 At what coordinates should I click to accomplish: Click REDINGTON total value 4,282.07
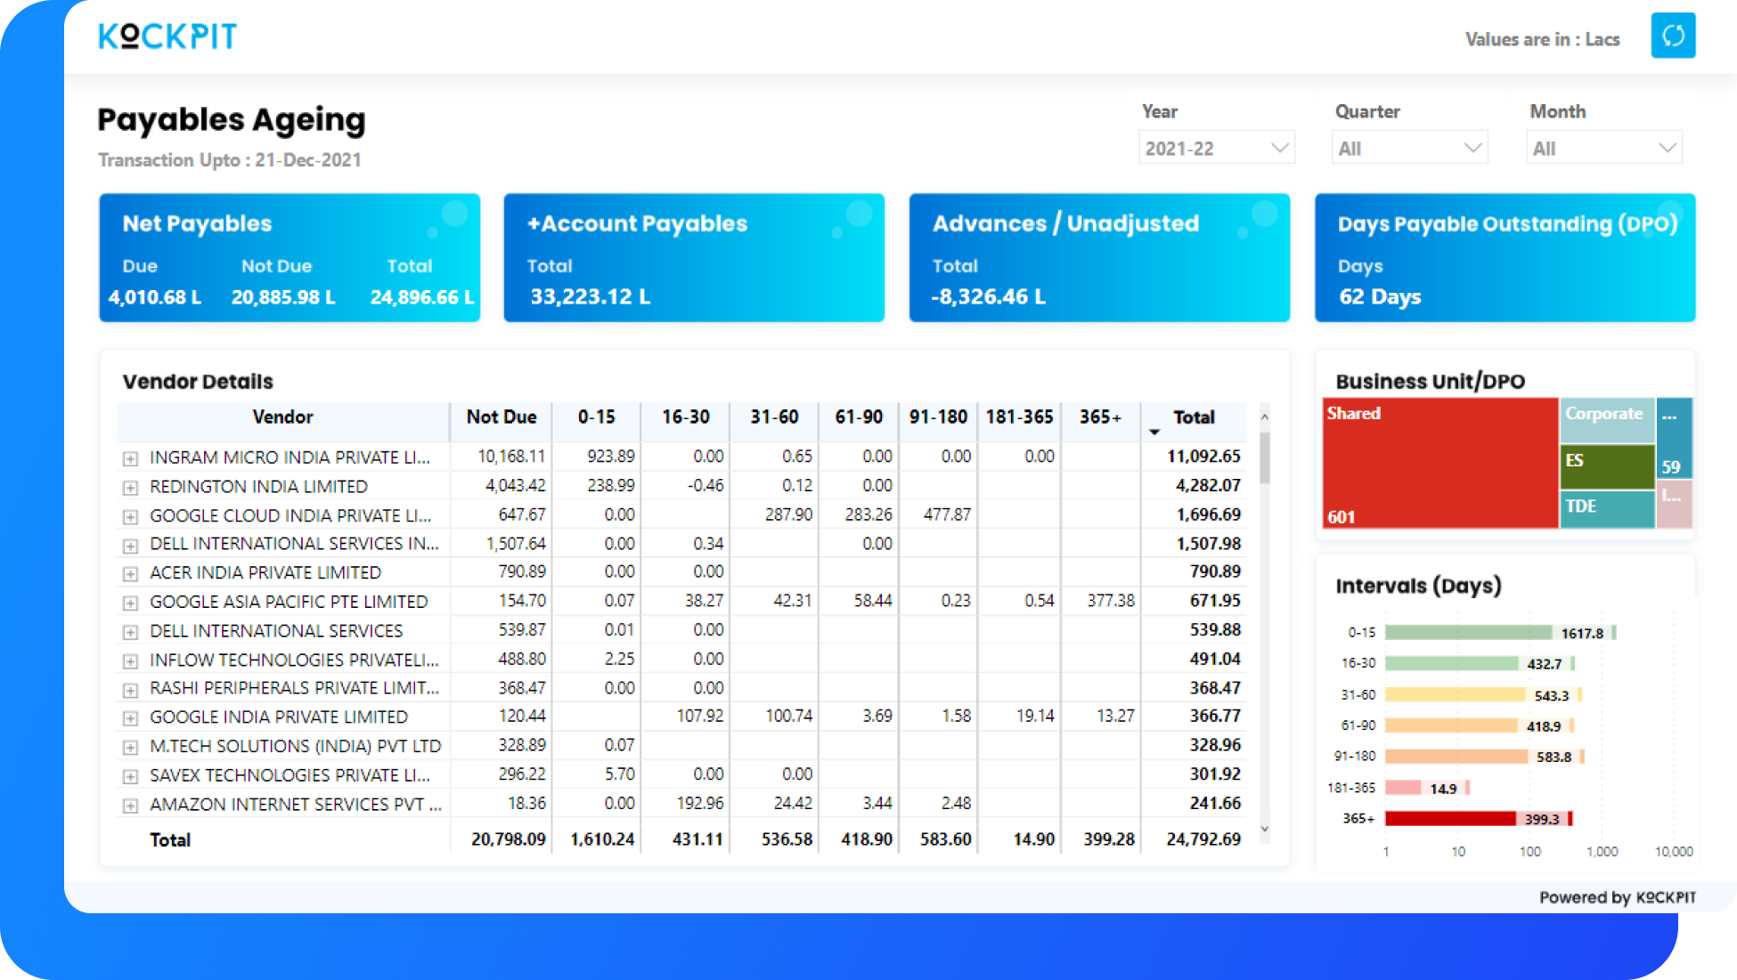click(1208, 486)
